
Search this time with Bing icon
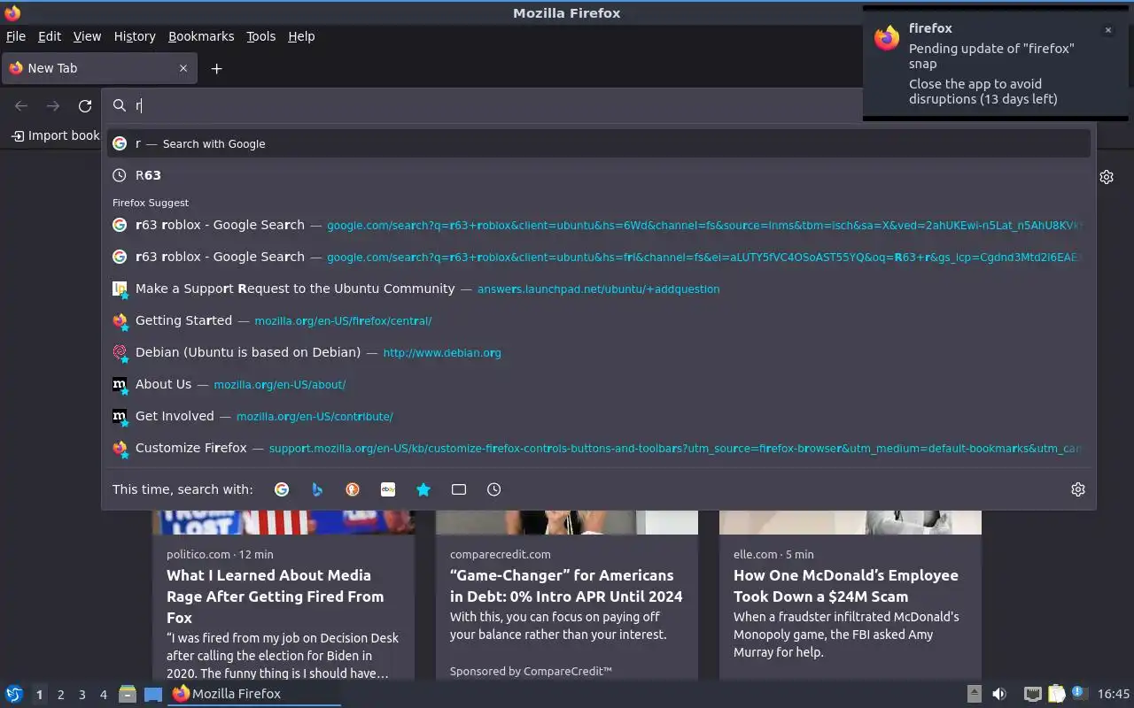click(317, 489)
